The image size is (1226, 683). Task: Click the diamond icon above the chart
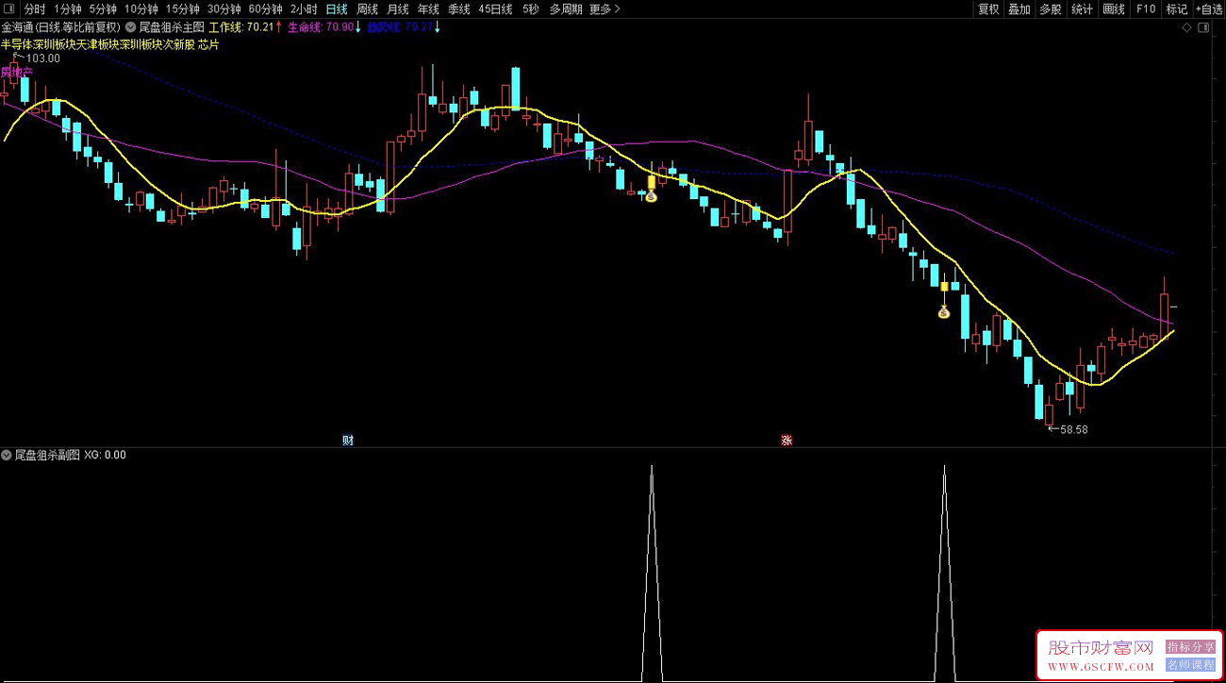click(1186, 28)
